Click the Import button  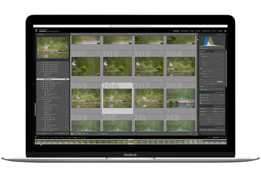(44, 134)
